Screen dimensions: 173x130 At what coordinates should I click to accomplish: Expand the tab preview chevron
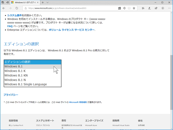tap(47, 2)
